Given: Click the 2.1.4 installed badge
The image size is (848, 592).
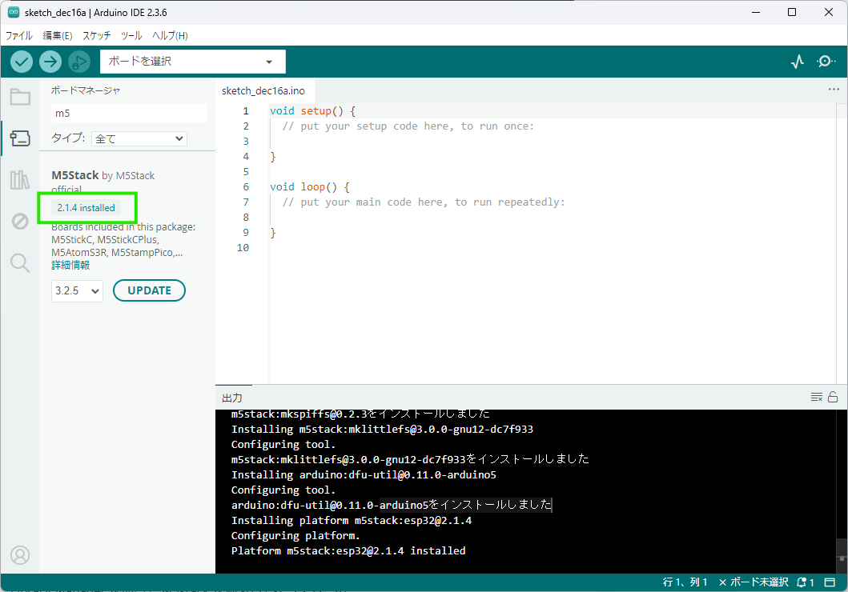Looking at the screenshot, I should click(x=86, y=208).
